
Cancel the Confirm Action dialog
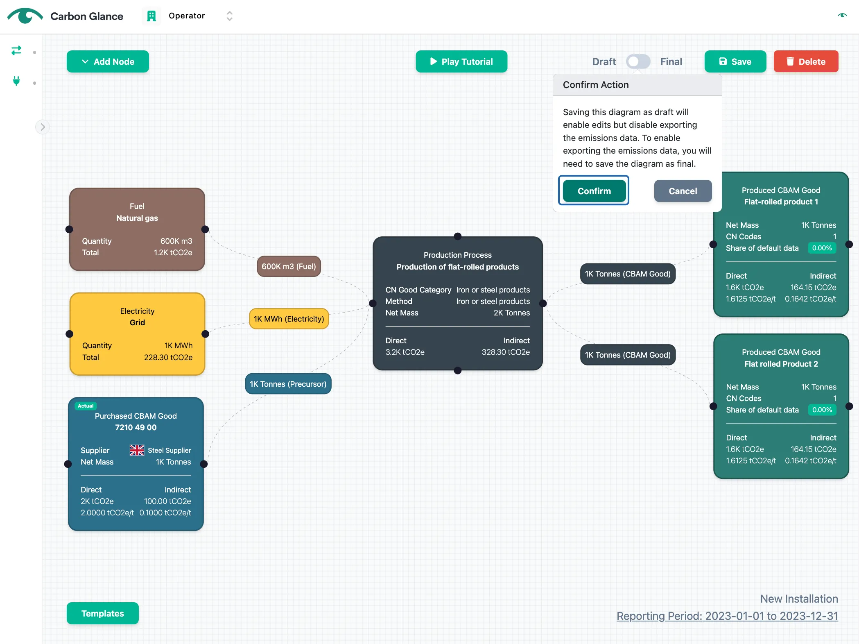pos(683,191)
